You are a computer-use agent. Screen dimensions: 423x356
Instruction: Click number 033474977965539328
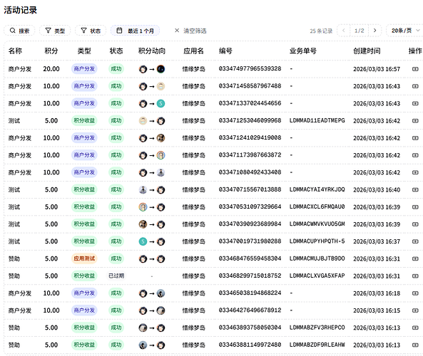[x=250, y=68]
